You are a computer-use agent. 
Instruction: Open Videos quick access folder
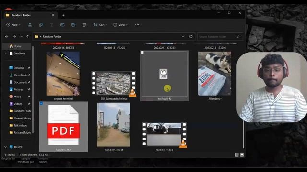pyautogui.click(x=18, y=104)
